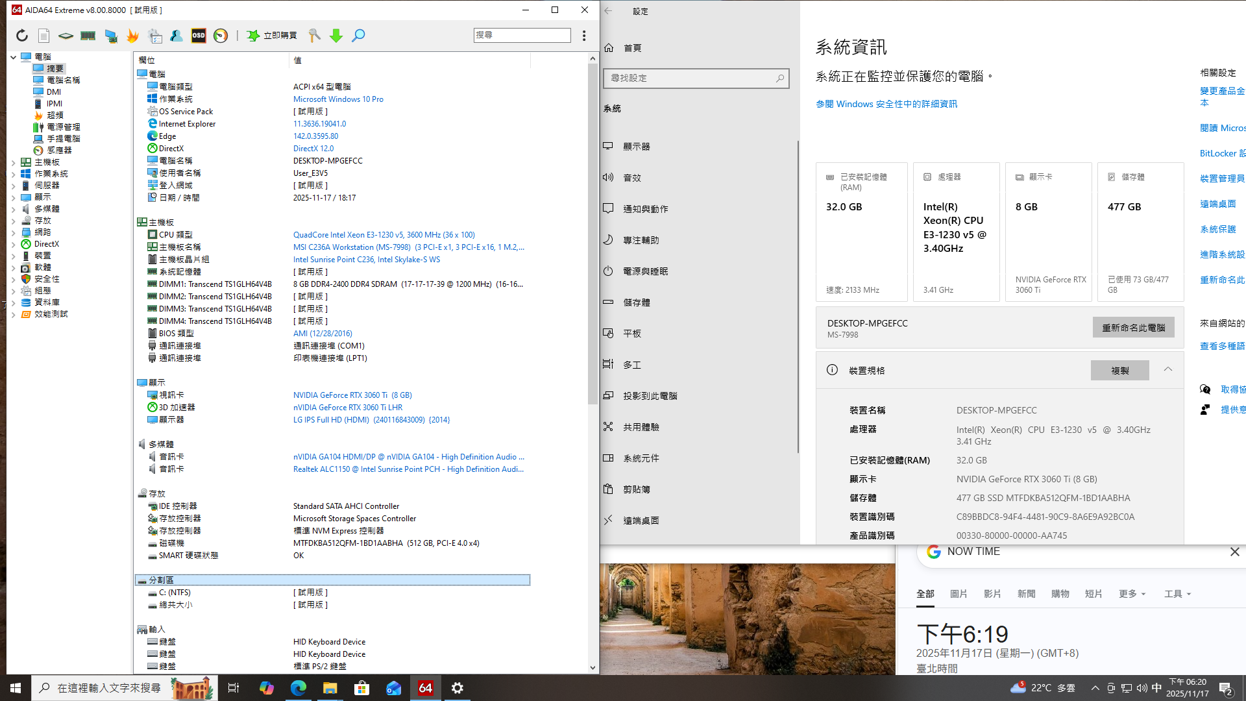Select 感應器 in the computer tree
This screenshot has height=701, width=1246.
pyautogui.click(x=59, y=150)
